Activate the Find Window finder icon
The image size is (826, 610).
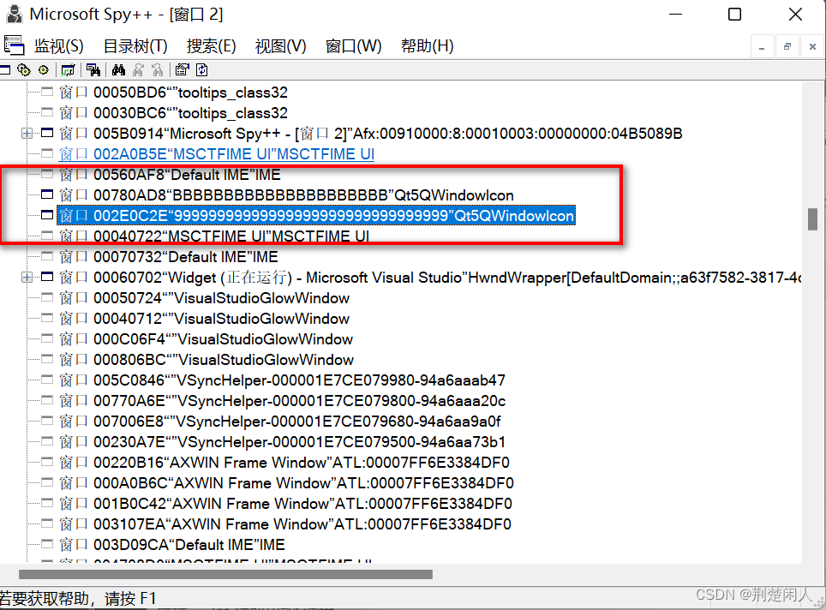tap(93, 69)
